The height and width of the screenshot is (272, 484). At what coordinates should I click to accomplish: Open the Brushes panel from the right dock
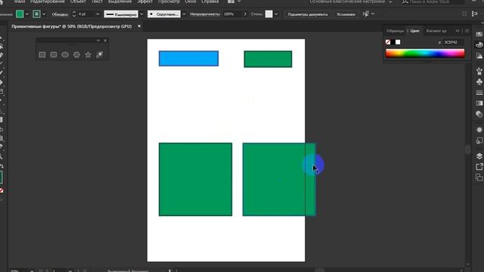[x=479, y=71]
